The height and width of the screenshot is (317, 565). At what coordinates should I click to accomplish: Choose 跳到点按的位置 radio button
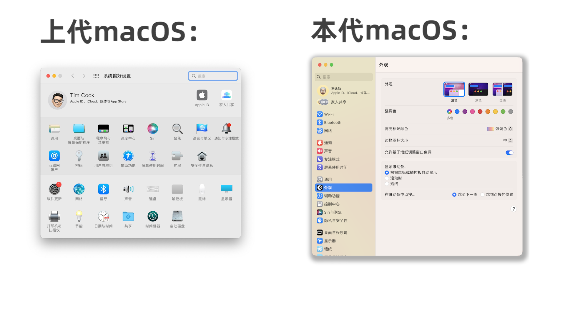click(x=483, y=195)
